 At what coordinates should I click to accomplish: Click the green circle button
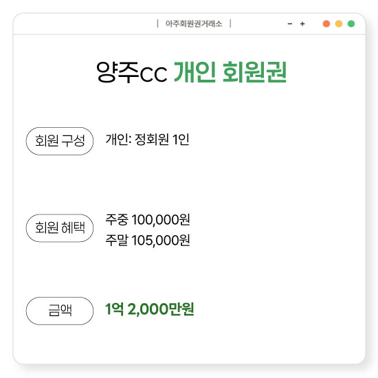coord(351,24)
